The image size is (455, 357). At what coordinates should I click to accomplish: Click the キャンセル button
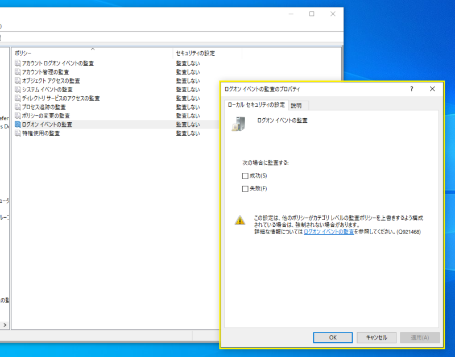[x=377, y=338]
